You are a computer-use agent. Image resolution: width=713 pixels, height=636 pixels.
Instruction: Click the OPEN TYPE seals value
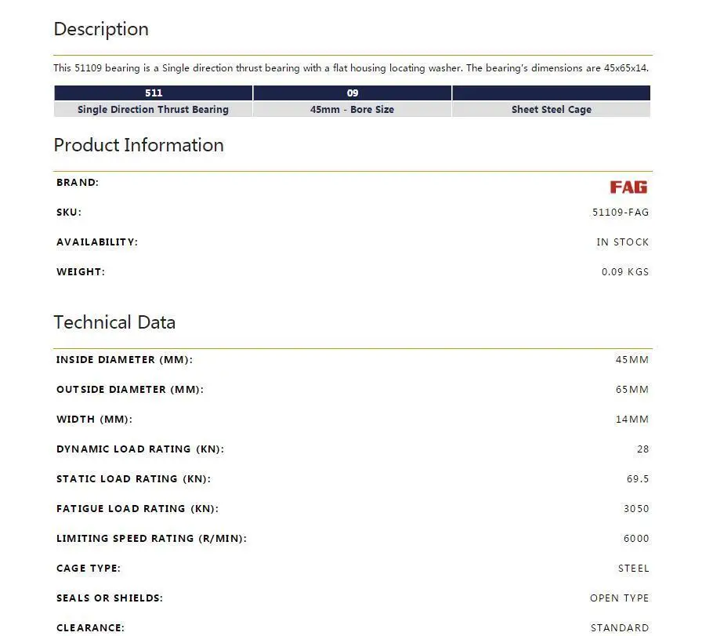(x=619, y=598)
